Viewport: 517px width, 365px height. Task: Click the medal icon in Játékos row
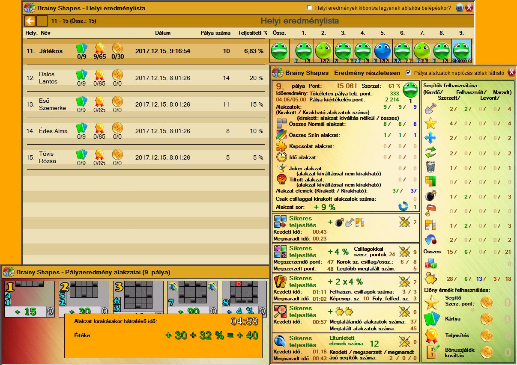[x=99, y=48]
